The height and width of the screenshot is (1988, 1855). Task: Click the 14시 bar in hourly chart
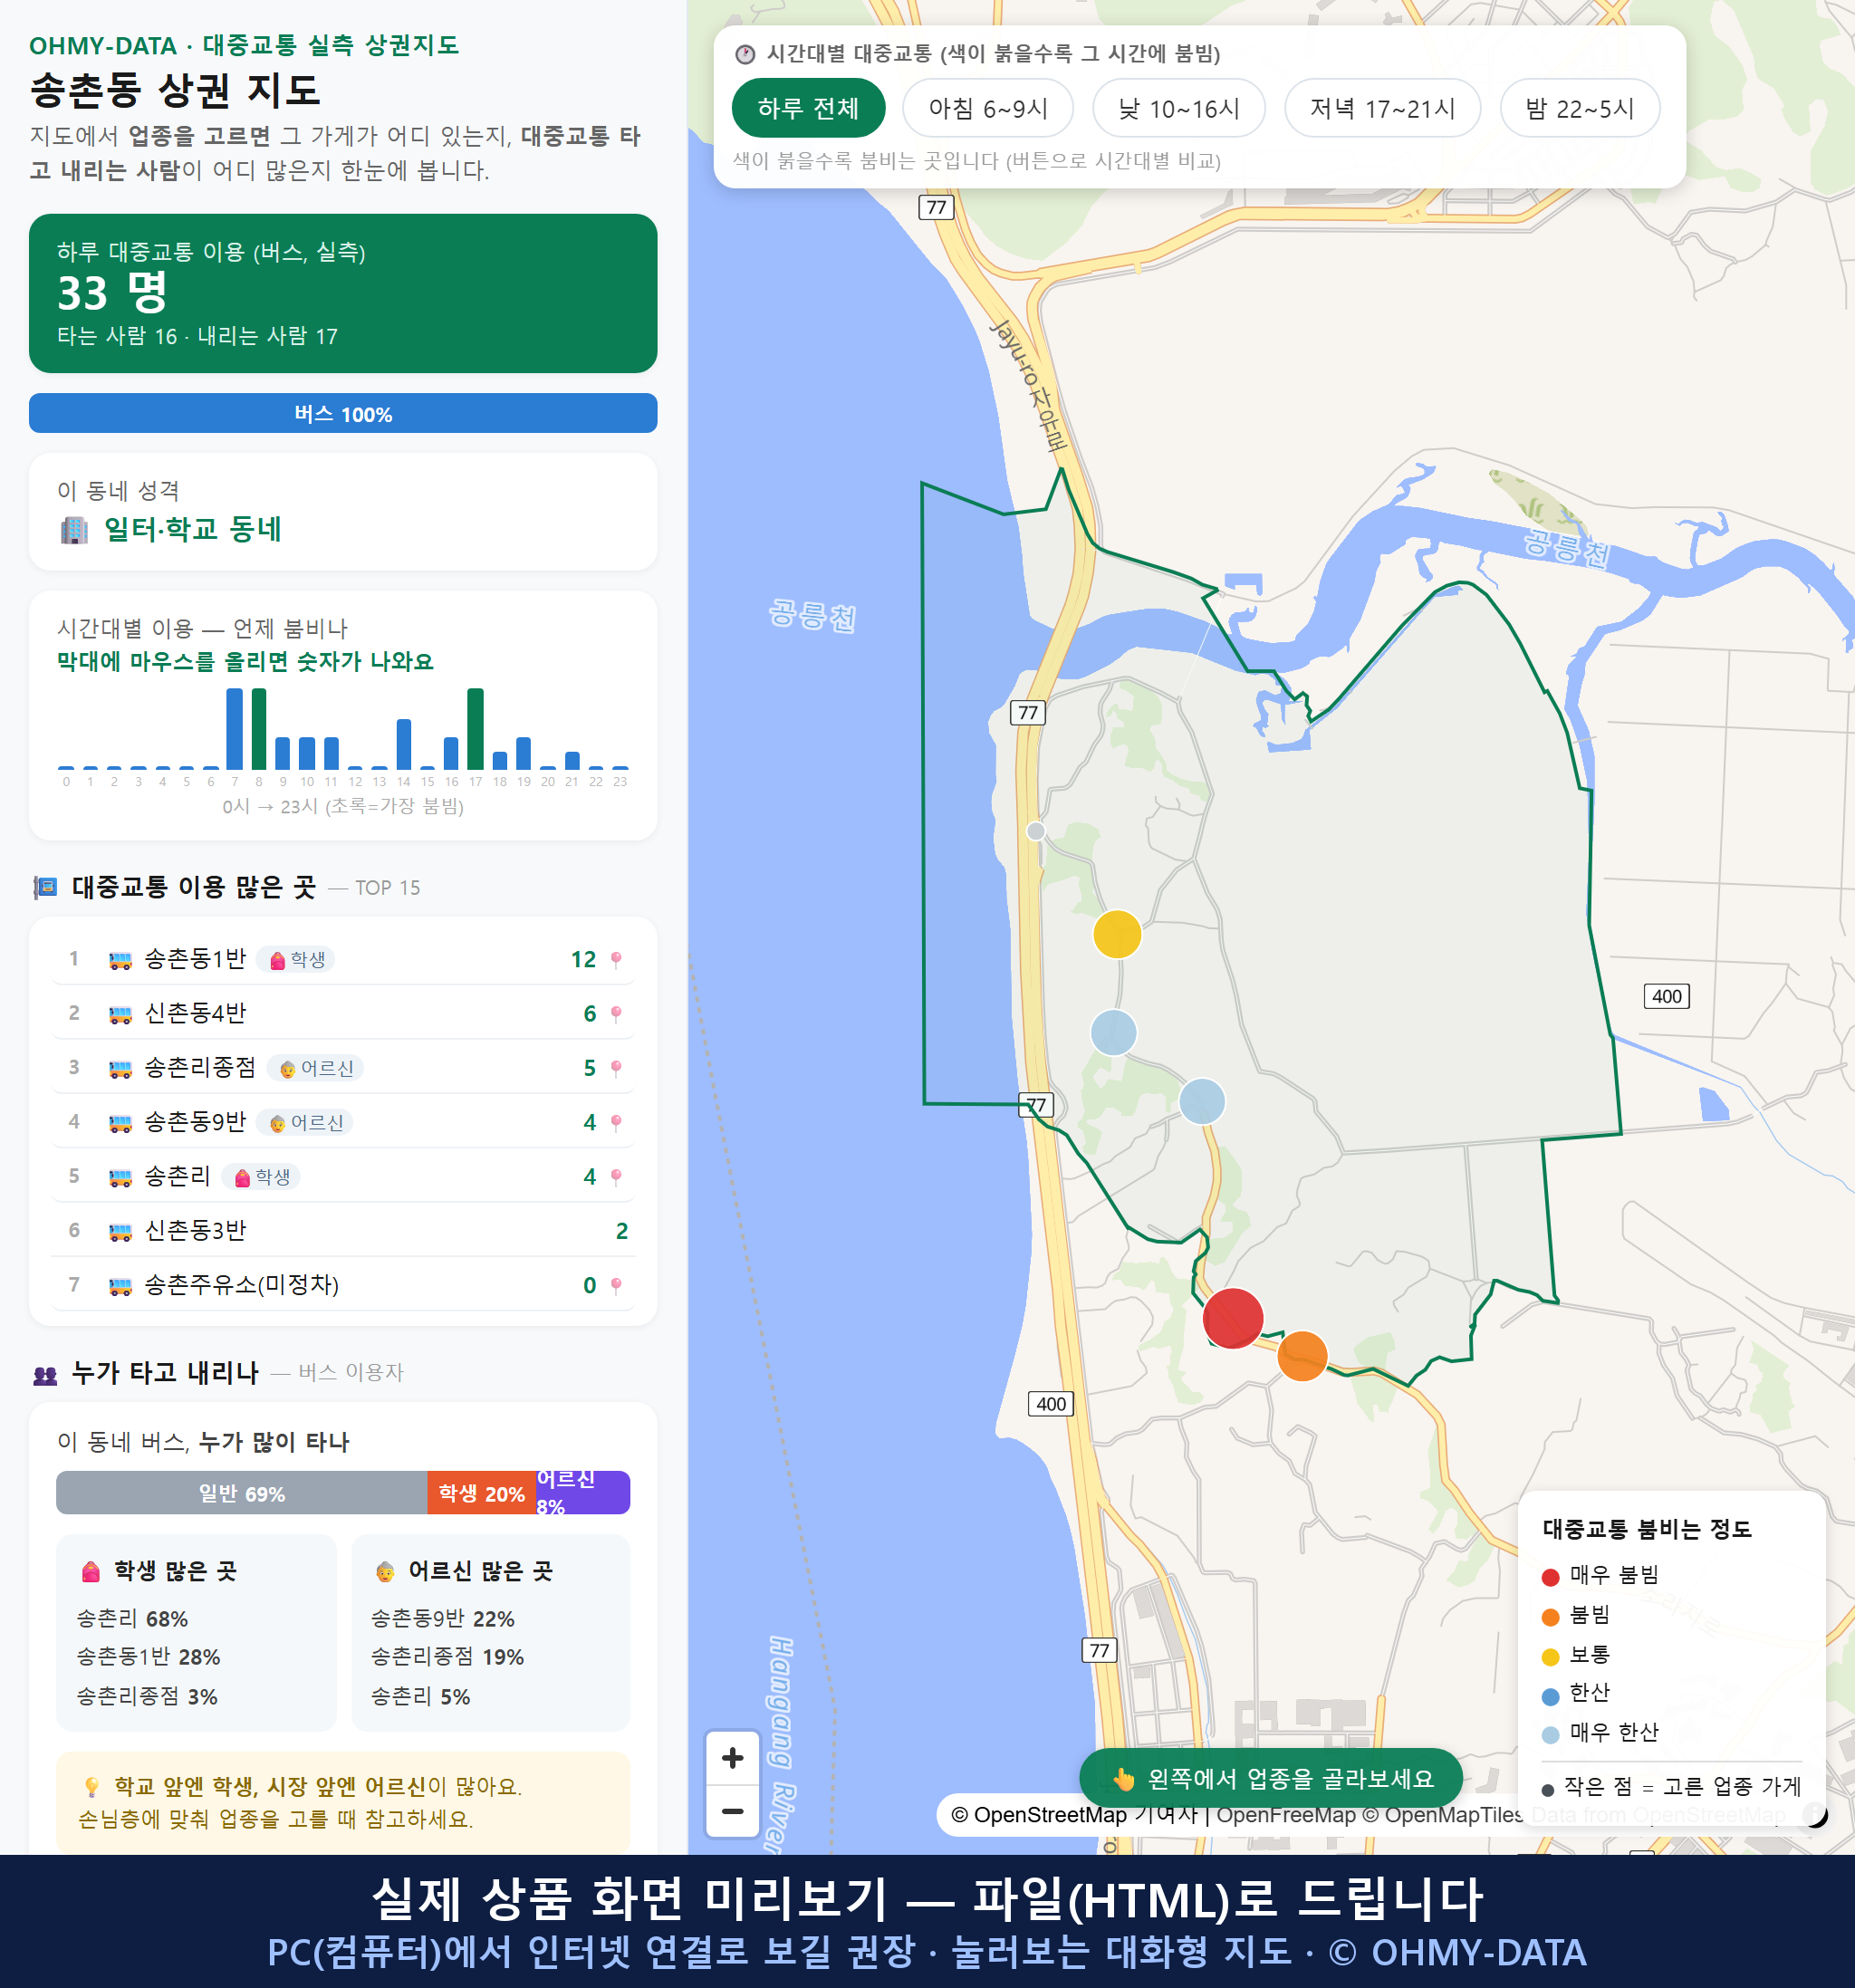404,744
